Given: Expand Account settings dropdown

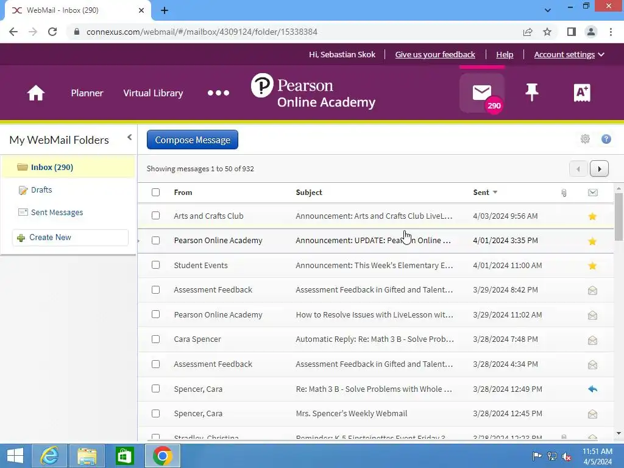Looking at the screenshot, I should pos(569,54).
